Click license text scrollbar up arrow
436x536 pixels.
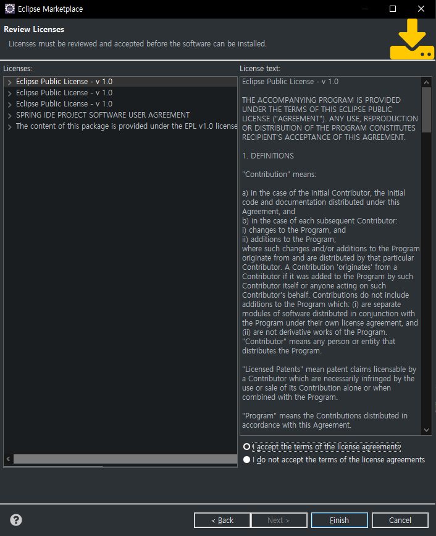tap(426, 82)
